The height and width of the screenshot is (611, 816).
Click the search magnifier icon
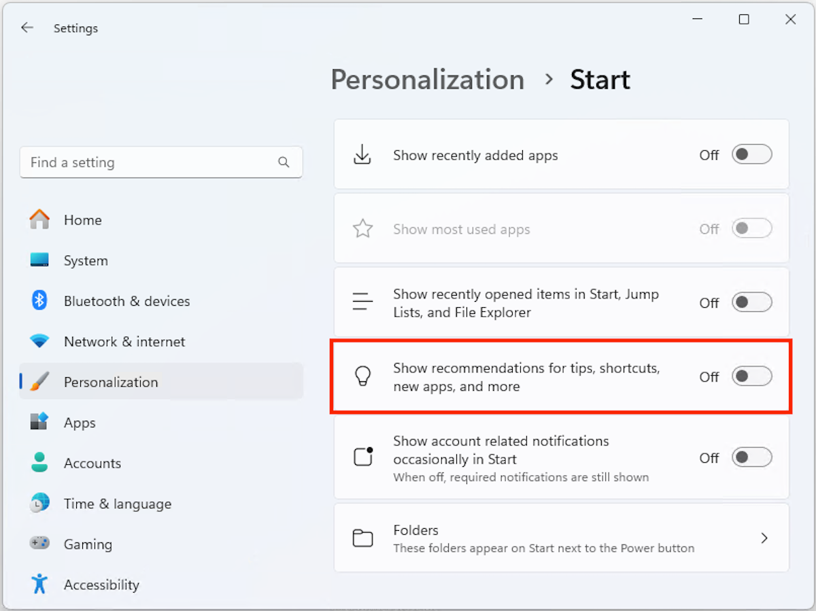284,162
